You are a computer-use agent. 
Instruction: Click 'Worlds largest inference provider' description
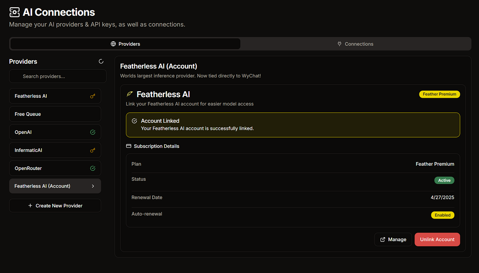(x=190, y=76)
